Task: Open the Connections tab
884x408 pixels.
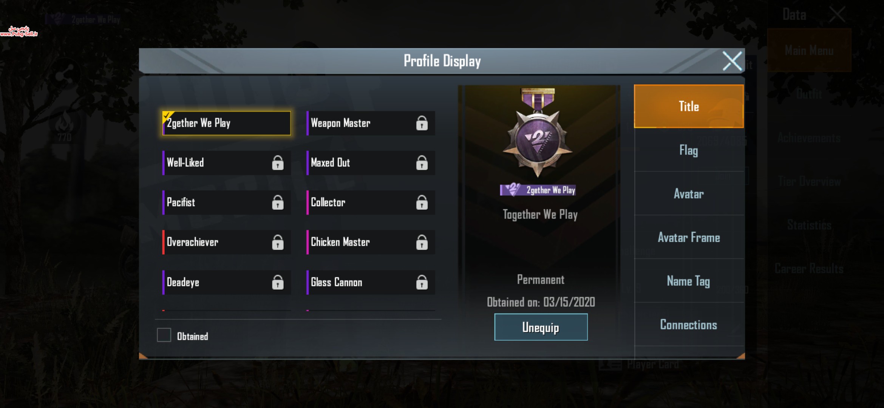Action: [689, 325]
